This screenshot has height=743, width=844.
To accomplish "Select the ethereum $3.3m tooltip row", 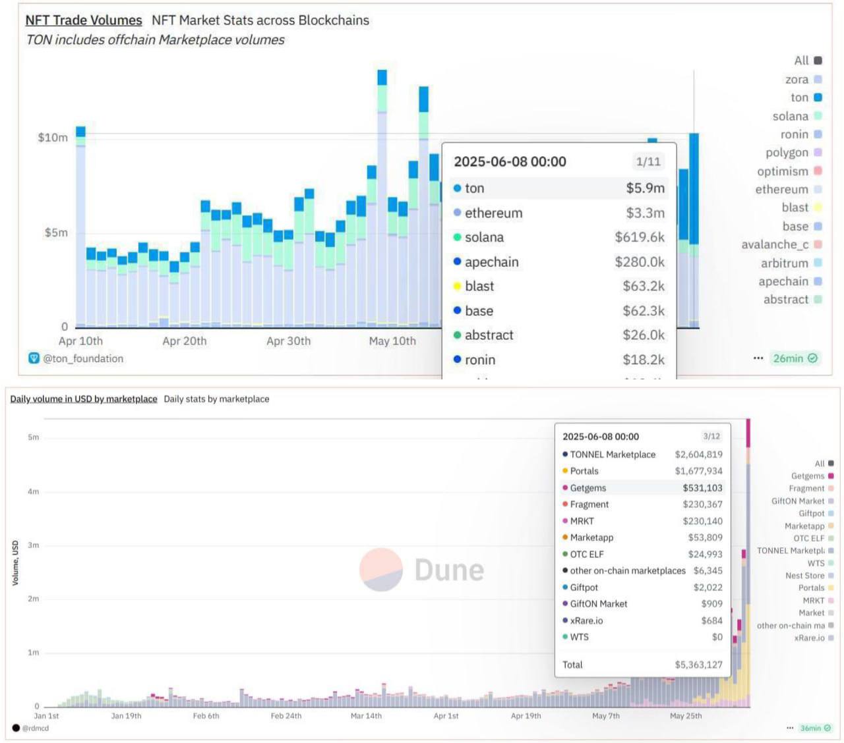I will [x=559, y=213].
